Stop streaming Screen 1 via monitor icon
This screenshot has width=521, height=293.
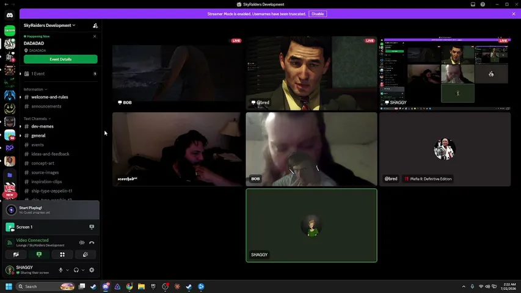pyautogui.click(x=92, y=227)
